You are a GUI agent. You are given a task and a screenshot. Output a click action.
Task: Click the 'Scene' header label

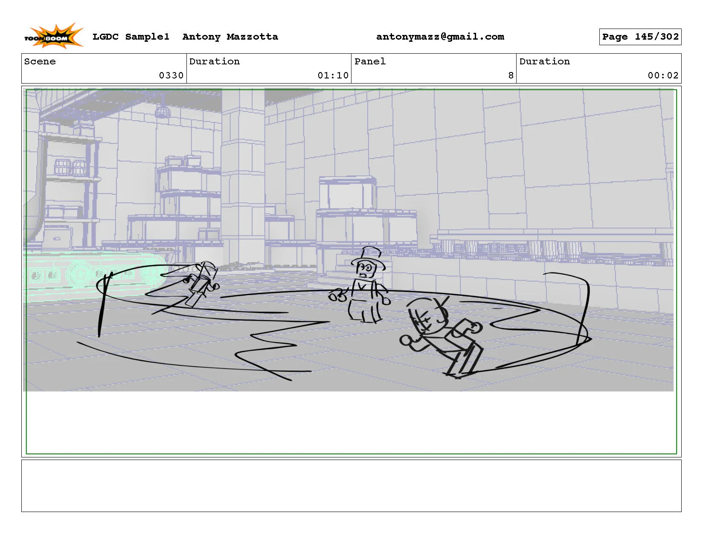(40, 61)
